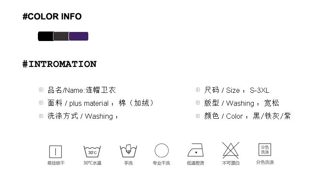Click the bullet beside 品名/Name
This screenshot has height=193, width=323.
click(41, 90)
